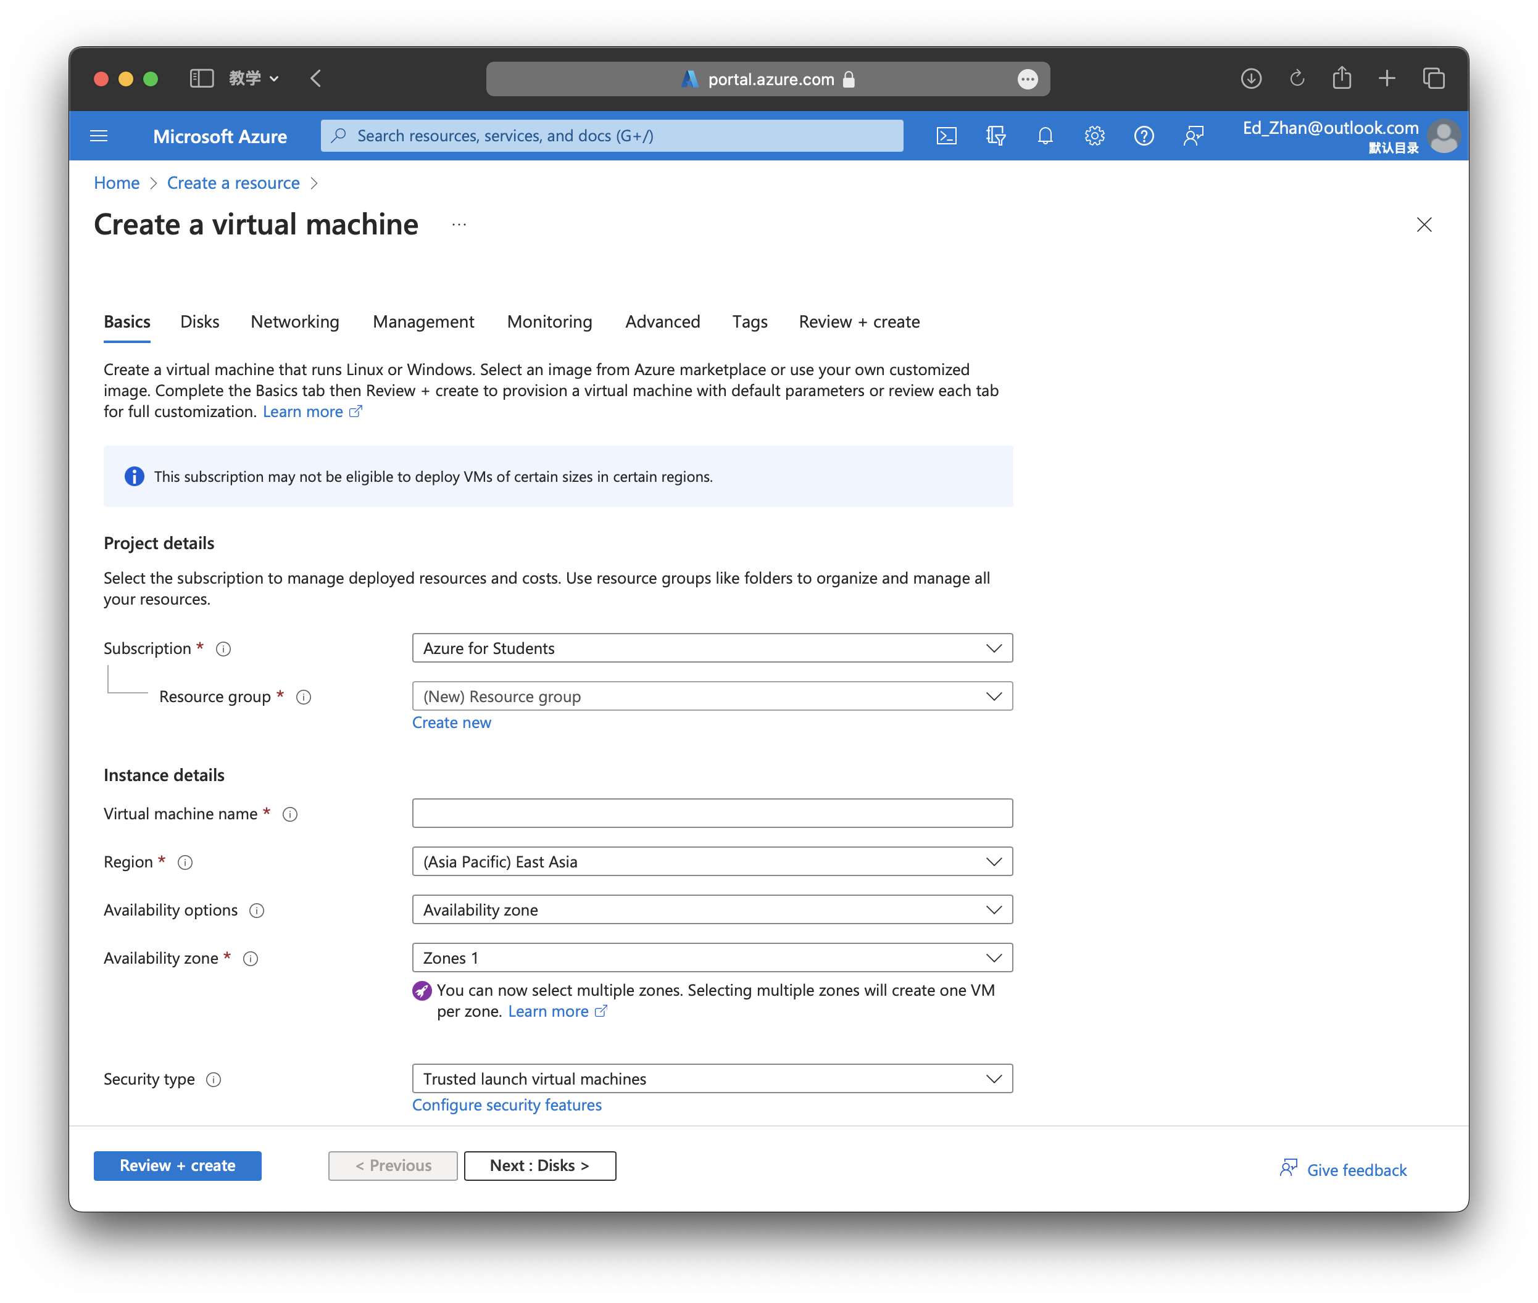Open the notifications bell
Screen dimensions: 1538x1303
point(1045,136)
